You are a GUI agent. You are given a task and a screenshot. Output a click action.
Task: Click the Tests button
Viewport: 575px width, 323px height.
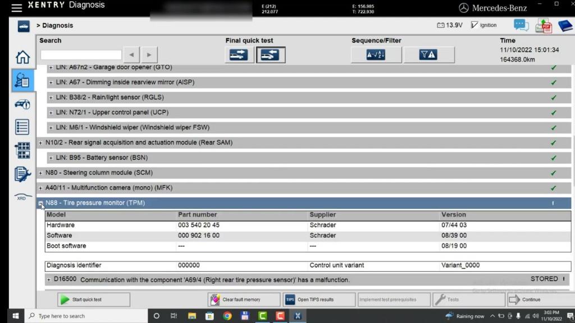469,299
